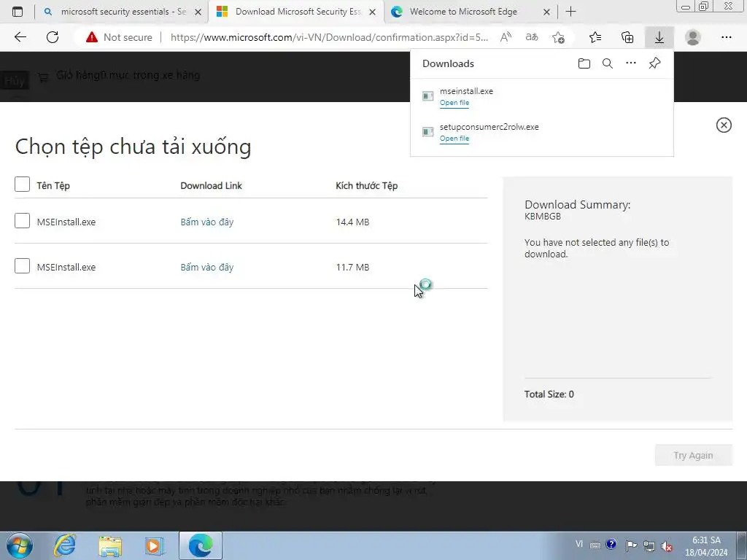The image size is (747, 560).
Task: Open Edge Settings and more menu
Action: click(726, 37)
